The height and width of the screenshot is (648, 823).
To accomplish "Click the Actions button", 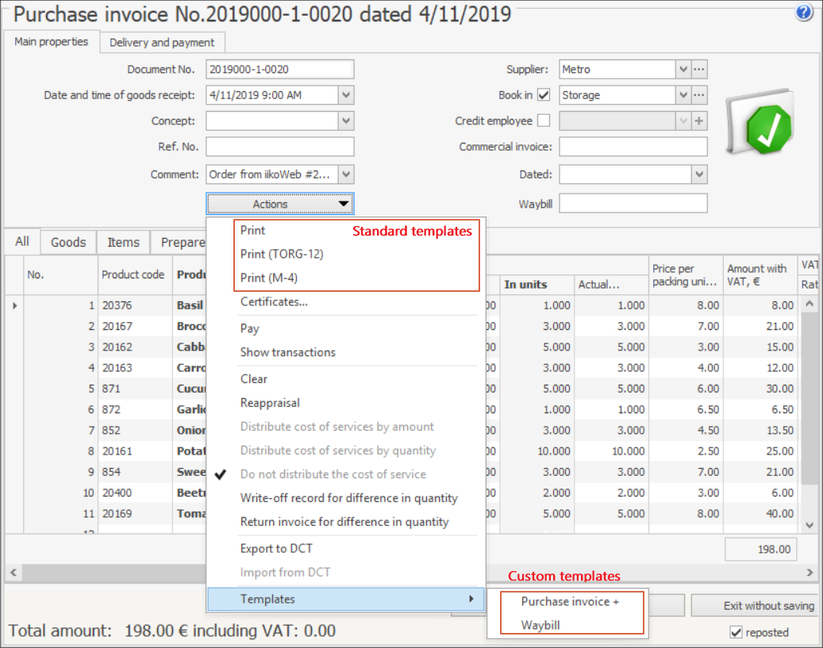I will coord(280,205).
